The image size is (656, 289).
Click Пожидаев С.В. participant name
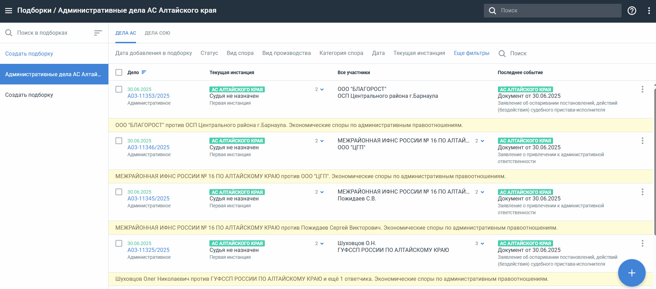pyautogui.click(x=357, y=199)
